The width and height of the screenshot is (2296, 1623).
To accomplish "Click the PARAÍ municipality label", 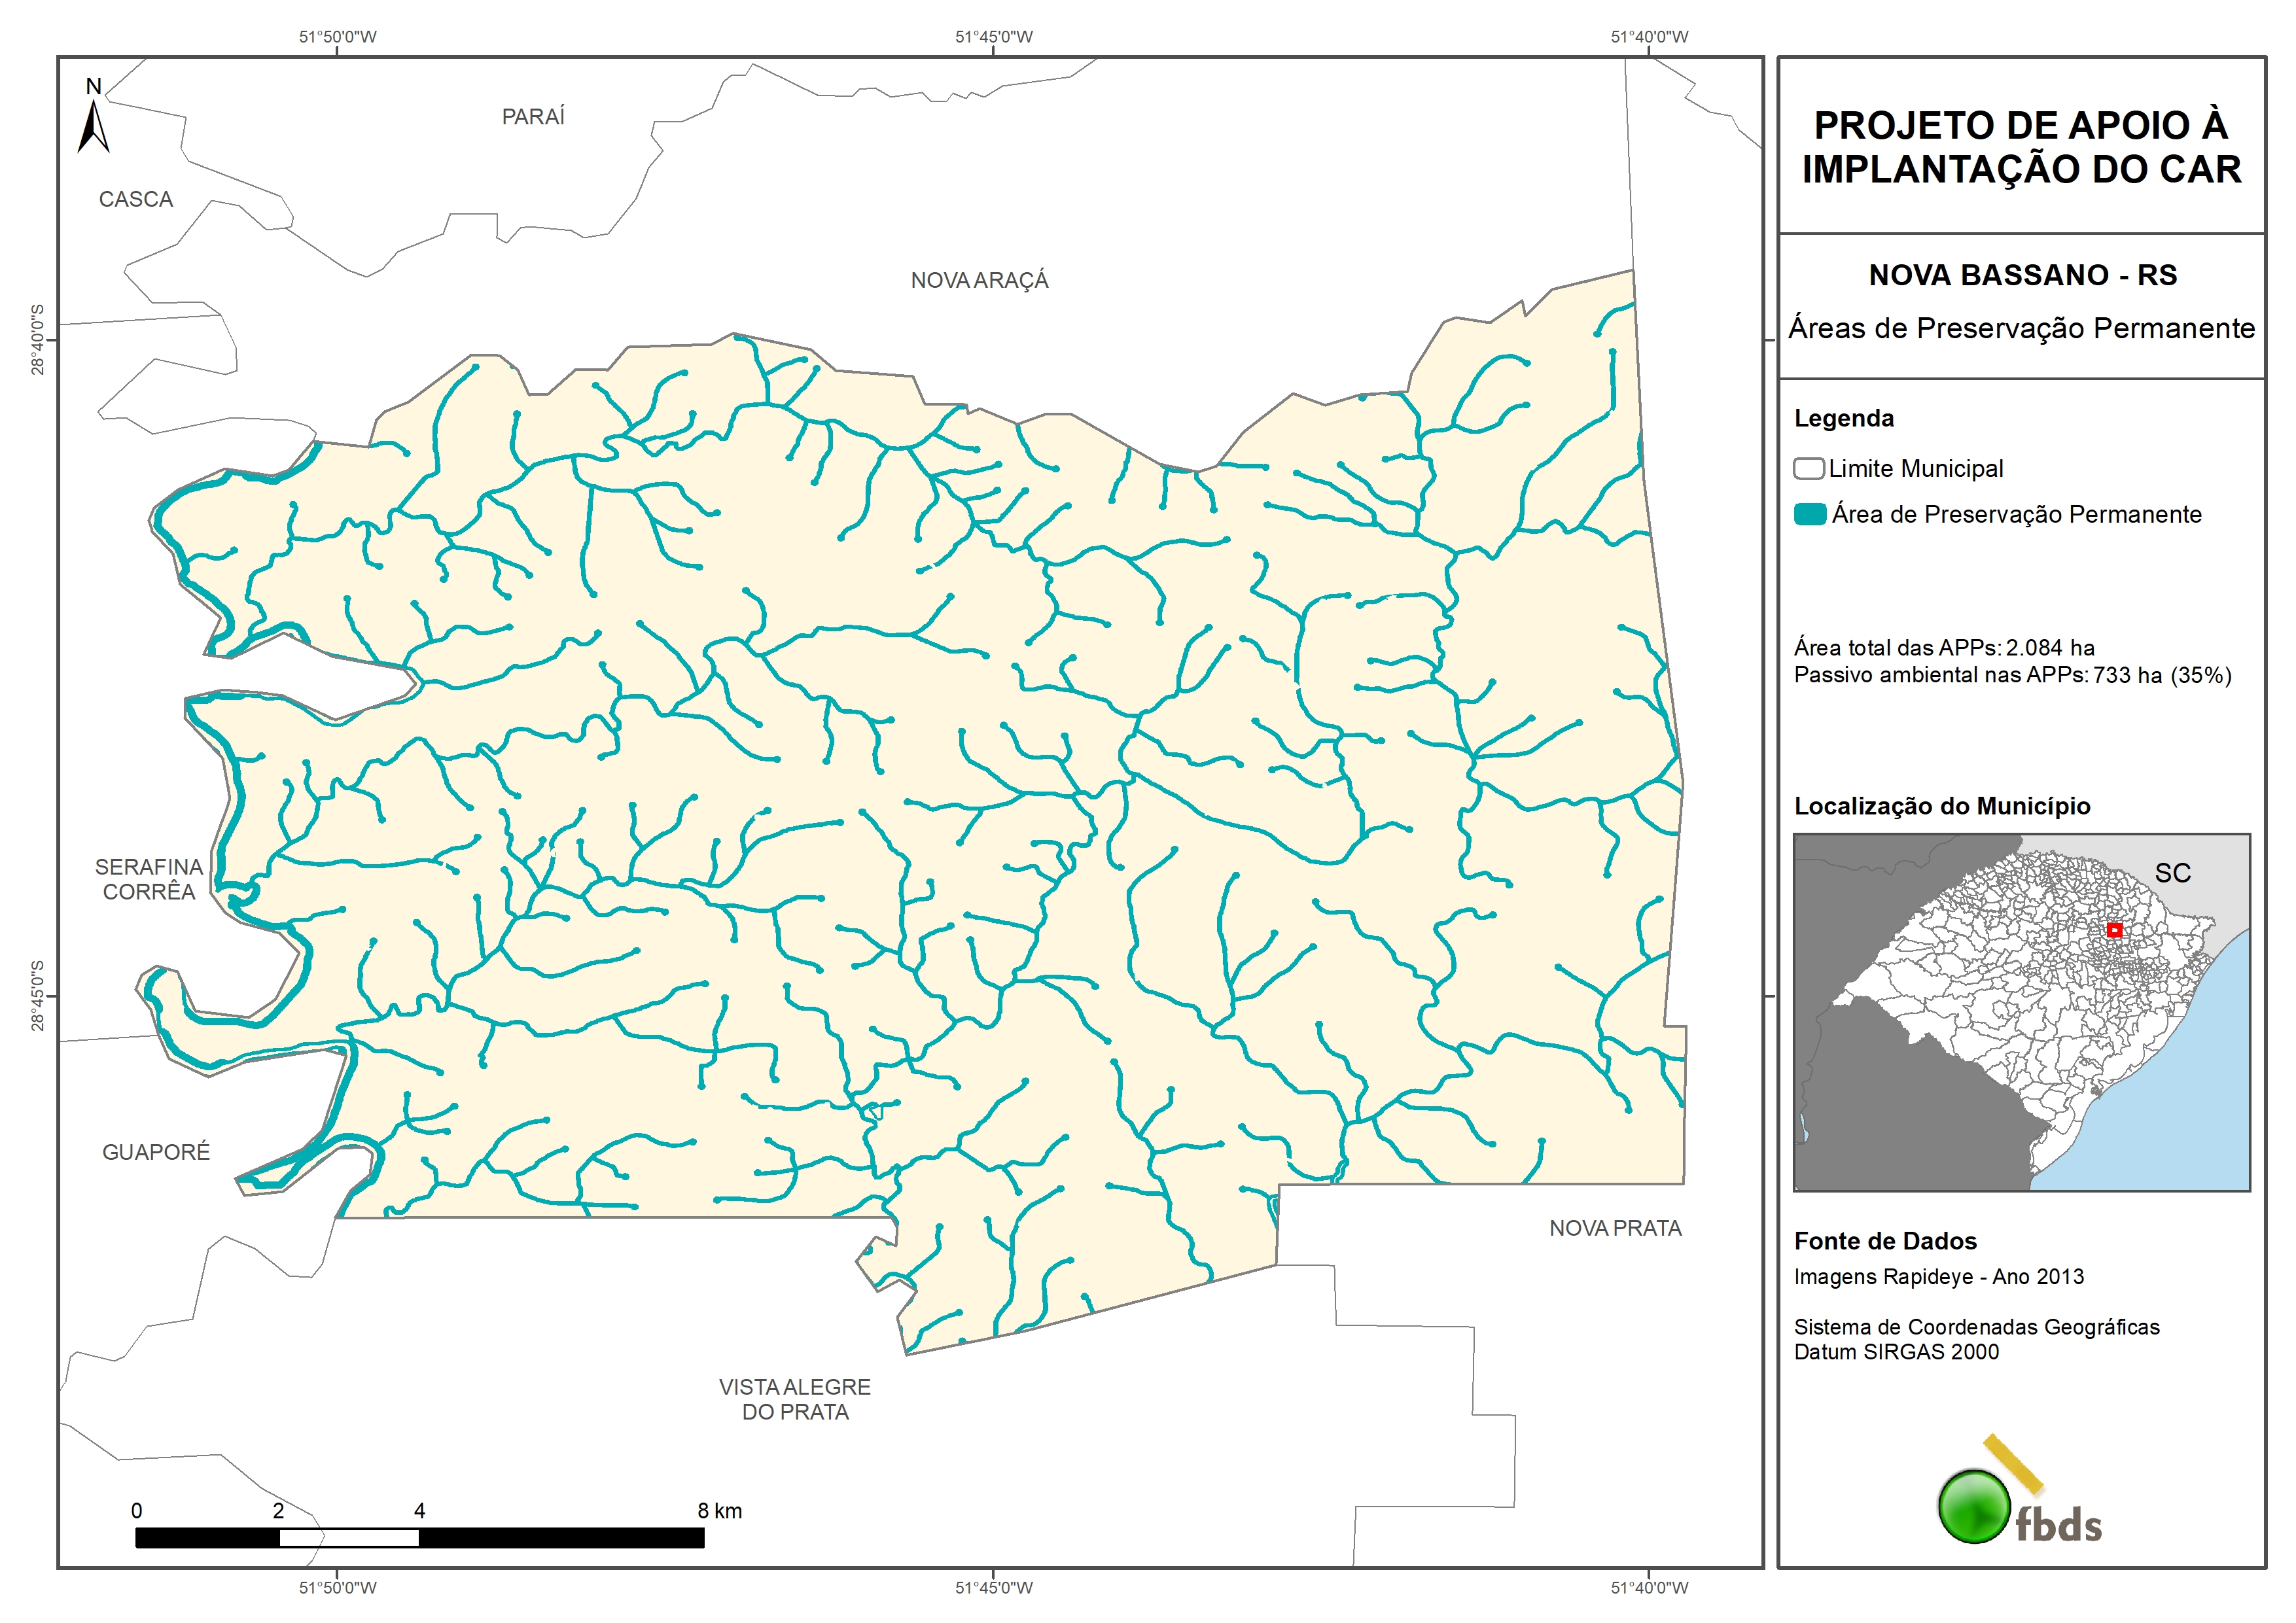I will pyautogui.click(x=533, y=117).
